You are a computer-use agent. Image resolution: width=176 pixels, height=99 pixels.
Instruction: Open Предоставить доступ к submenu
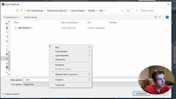click(71, 74)
